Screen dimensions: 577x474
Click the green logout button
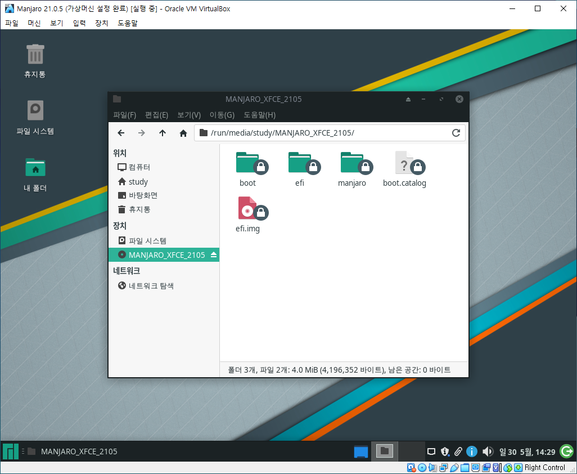pyautogui.click(x=566, y=451)
